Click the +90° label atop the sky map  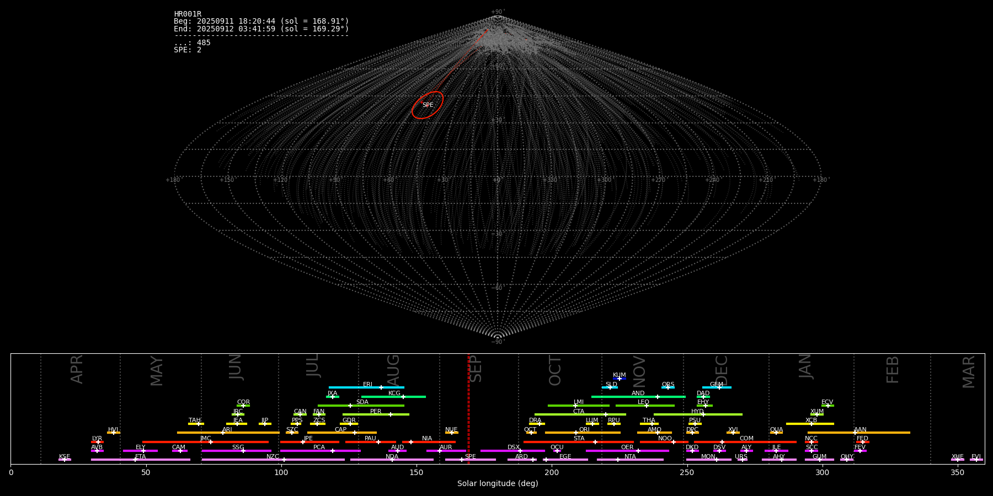coord(498,12)
